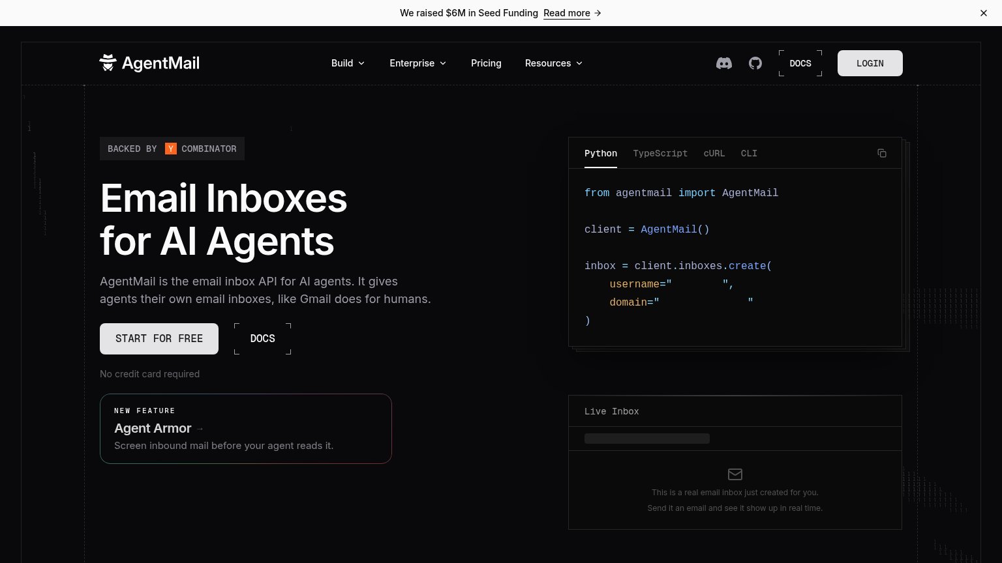This screenshot has height=563, width=1002.
Task: Click the AgentMail logo
Action: point(149,63)
